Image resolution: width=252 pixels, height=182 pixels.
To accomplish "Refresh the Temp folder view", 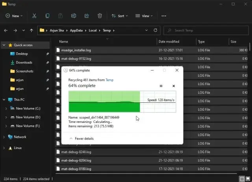I will pos(156,30).
